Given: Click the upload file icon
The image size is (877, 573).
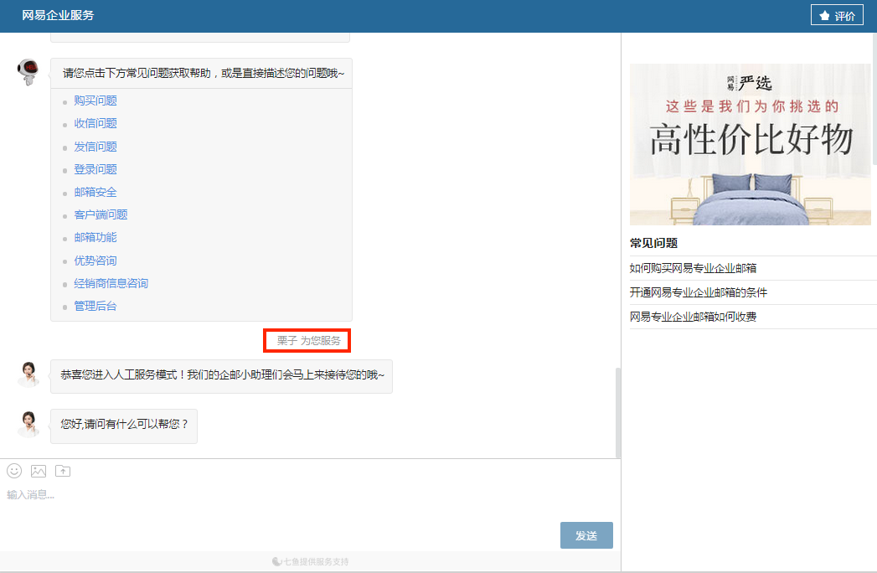Looking at the screenshot, I should (x=63, y=471).
